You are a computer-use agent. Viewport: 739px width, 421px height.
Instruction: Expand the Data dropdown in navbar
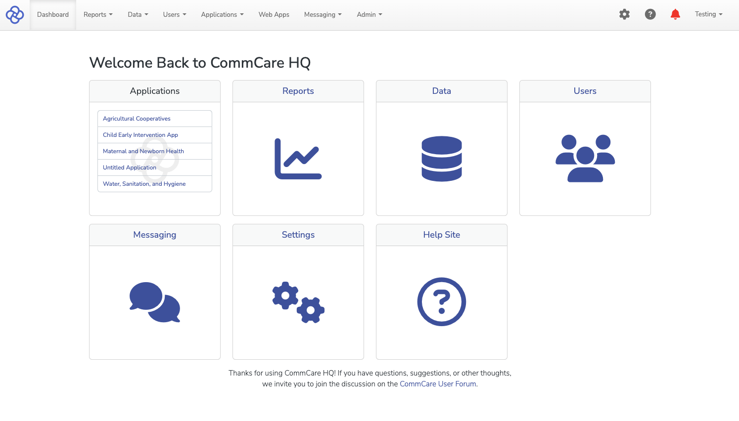pos(138,15)
